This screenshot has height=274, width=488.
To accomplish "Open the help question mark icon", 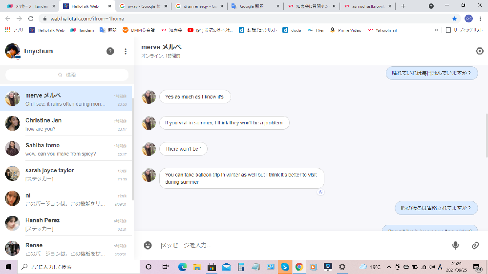I will point(110,51).
